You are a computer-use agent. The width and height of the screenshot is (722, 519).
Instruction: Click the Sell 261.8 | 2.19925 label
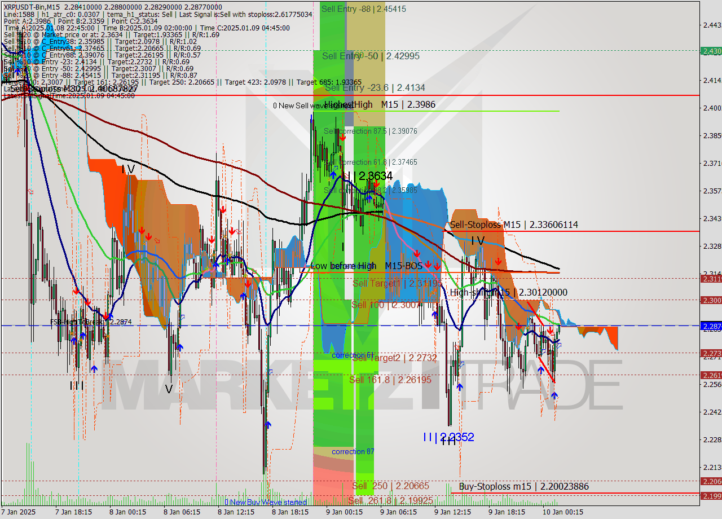(390, 500)
